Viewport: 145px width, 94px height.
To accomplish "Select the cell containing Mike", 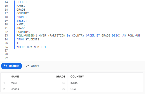I will pos(21,83).
